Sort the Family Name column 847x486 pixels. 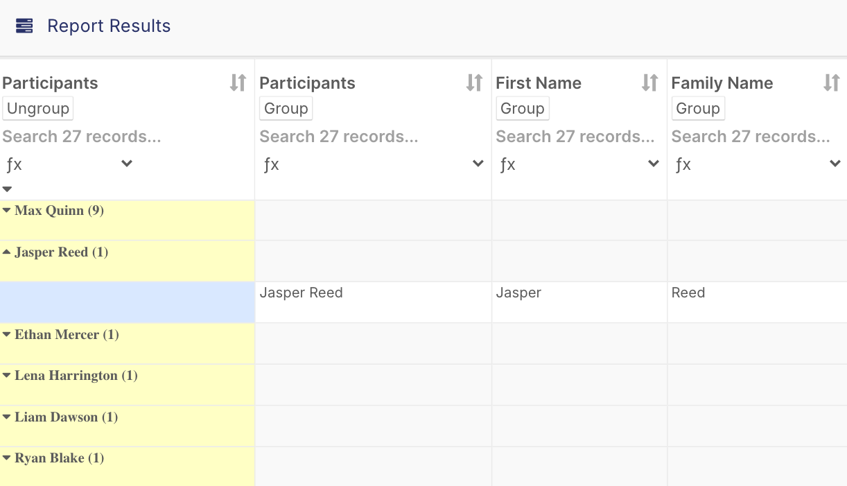[x=832, y=83]
